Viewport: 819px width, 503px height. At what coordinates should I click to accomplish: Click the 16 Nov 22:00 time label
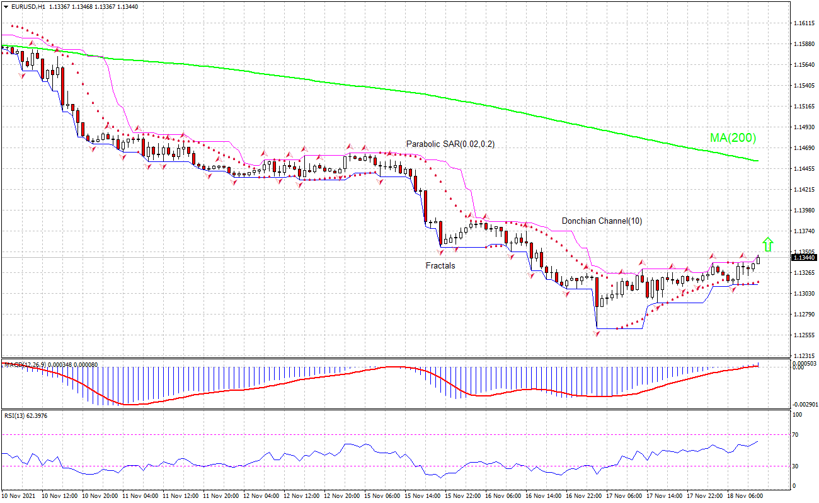pyautogui.click(x=583, y=496)
